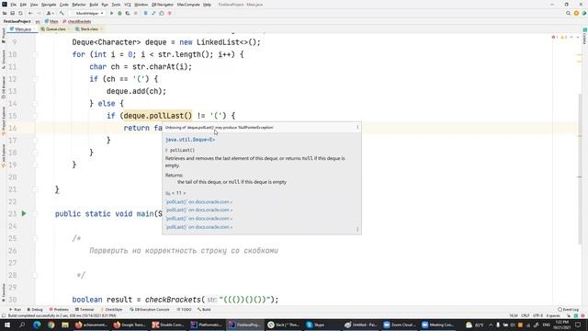Click CRLF line separator in status bar
This screenshot has width=588, height=331.
tap(525, 316)
